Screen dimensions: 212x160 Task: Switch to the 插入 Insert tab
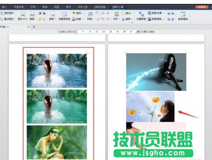[x=4, y=7]
